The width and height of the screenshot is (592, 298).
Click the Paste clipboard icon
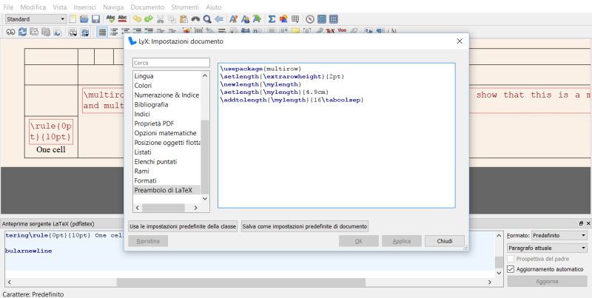point(184,19)
